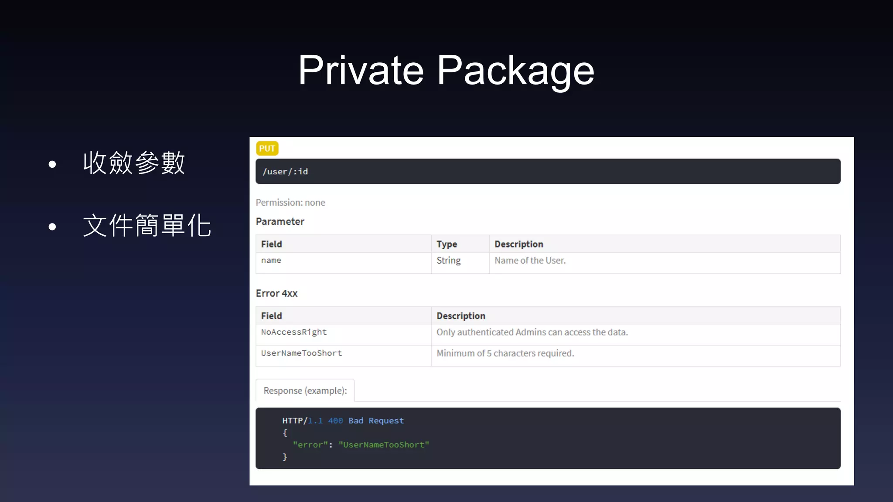Select the 文件簡單化 bullet text
The image size is (893, 502).
click(x=147, y=226)
